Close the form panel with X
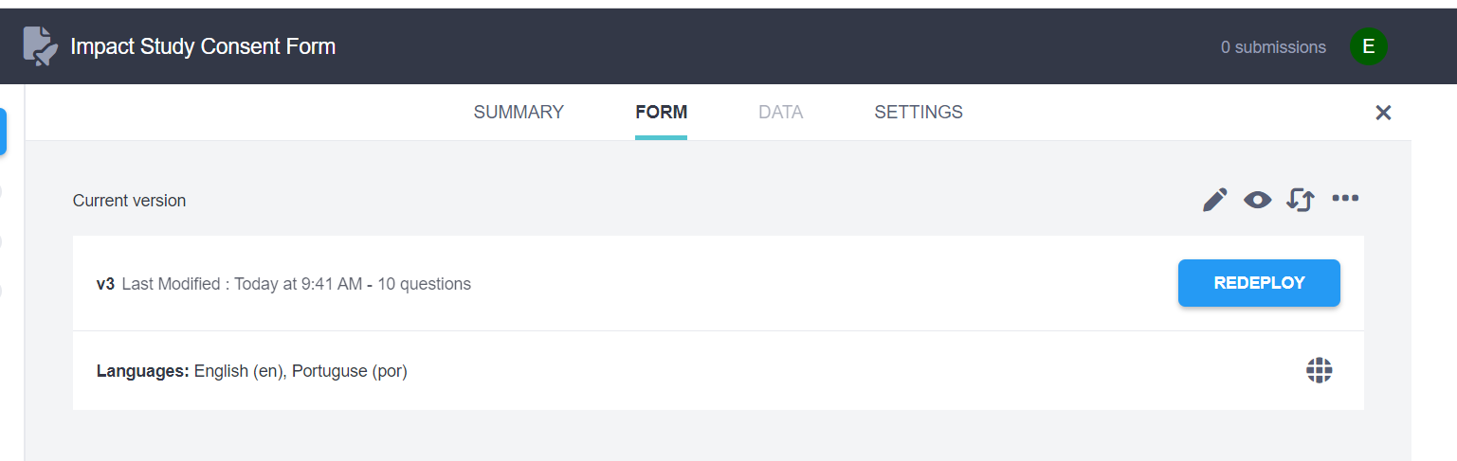The height and width of the screenshot is (461, 1457). [x=1383, y=113]
